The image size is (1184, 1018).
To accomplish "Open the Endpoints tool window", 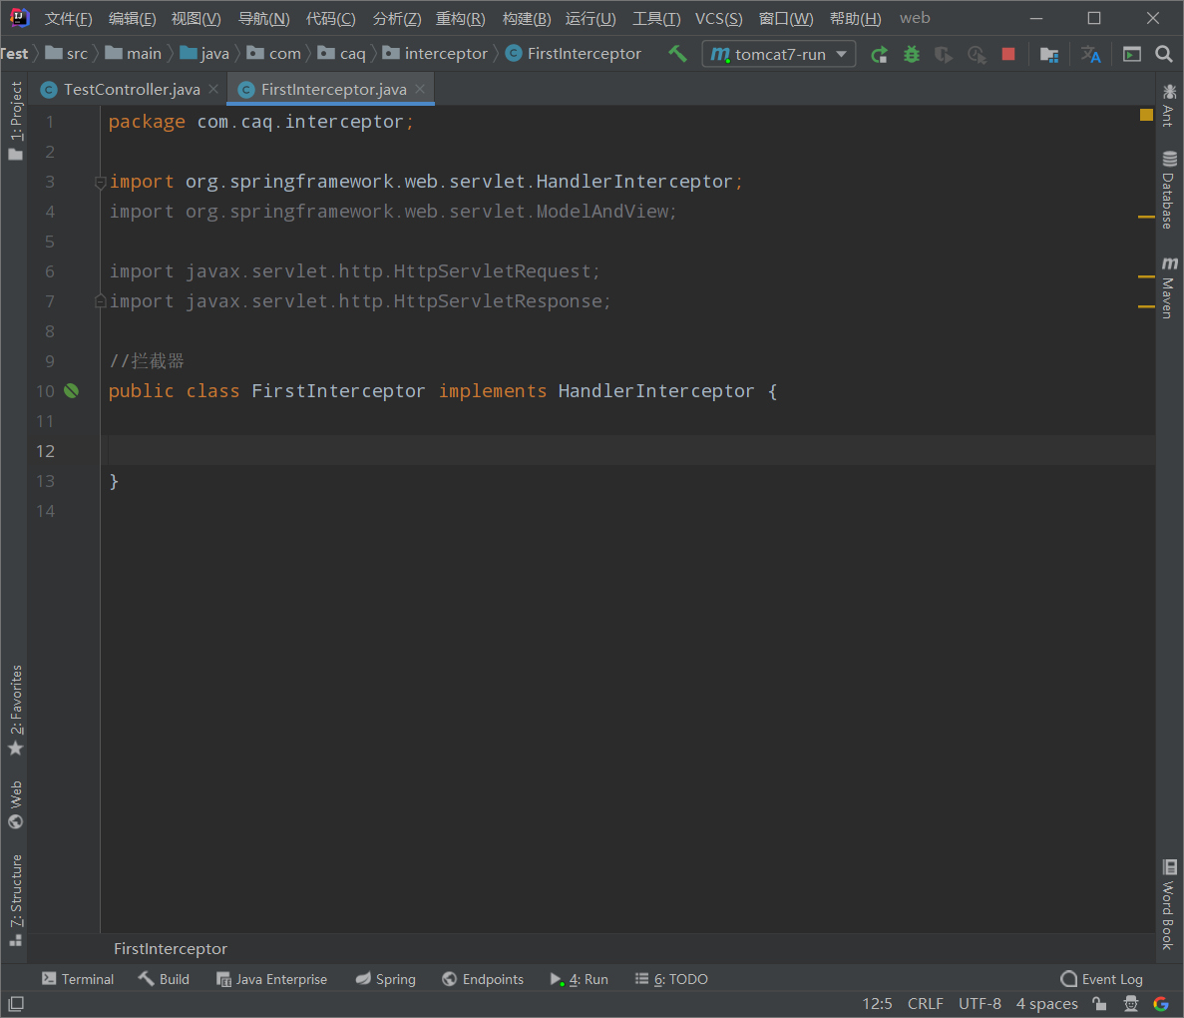I will (x=483, y=979).
